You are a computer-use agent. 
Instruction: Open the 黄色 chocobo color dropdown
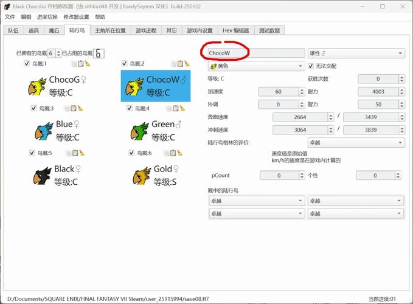coord(256,66)
